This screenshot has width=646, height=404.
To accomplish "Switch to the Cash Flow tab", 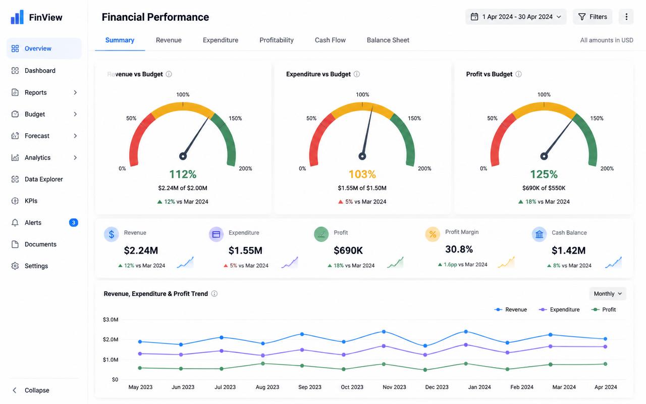I will coord(330,40).
